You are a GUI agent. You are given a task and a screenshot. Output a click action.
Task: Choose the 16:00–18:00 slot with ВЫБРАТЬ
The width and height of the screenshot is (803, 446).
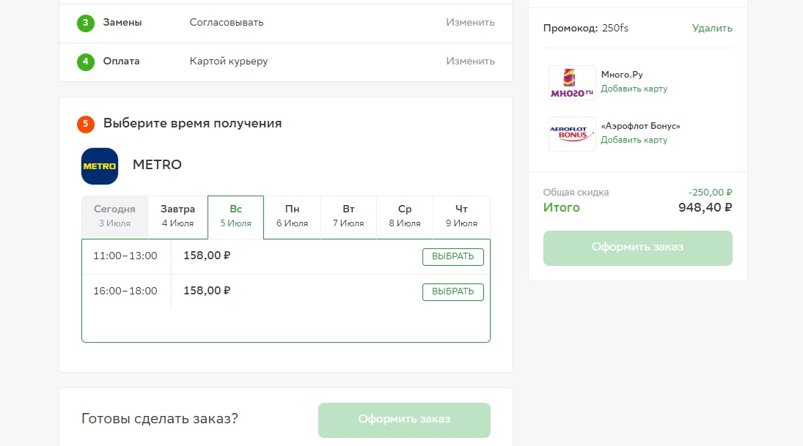pos(452,292)
